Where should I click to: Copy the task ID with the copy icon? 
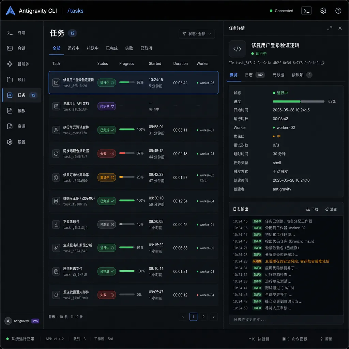coord(322,63)
